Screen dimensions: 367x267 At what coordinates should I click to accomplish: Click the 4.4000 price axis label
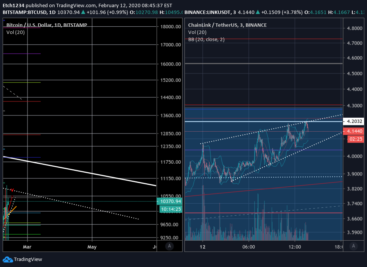355,89
